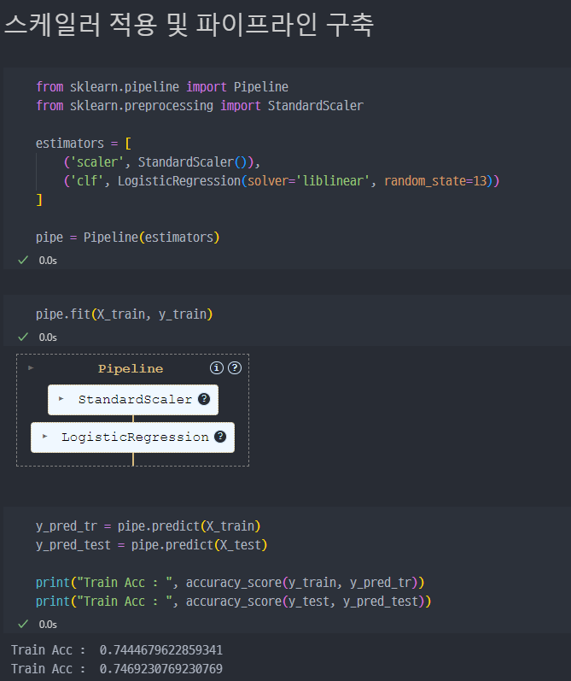Image resolution: width=571 pixels, height=681 pixels.
Task: Click the 'estimators = [' code line
Action: tap(84, 144)
